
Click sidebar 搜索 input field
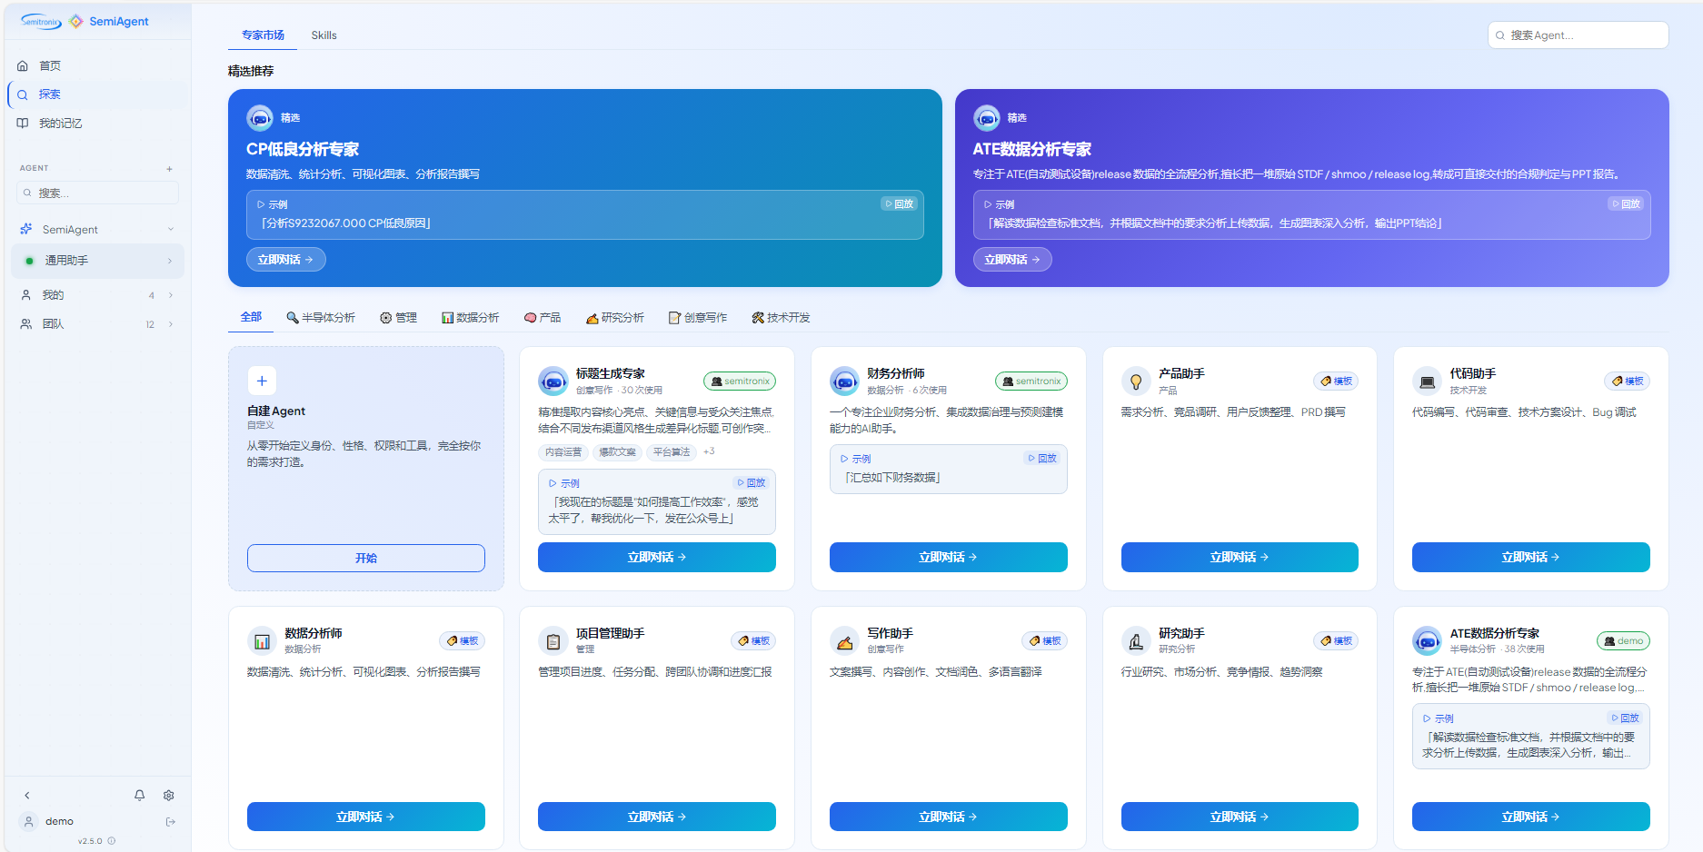[x=97, y=193]
